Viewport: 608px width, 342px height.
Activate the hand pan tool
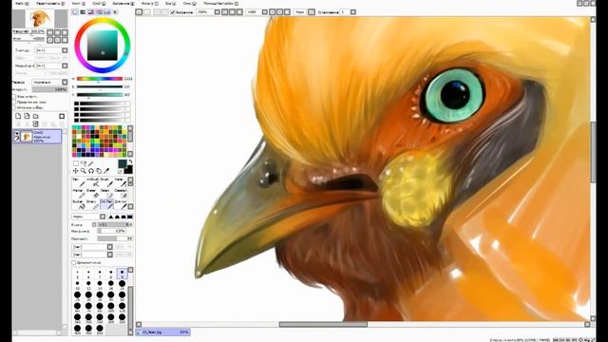tap(99, 171)
